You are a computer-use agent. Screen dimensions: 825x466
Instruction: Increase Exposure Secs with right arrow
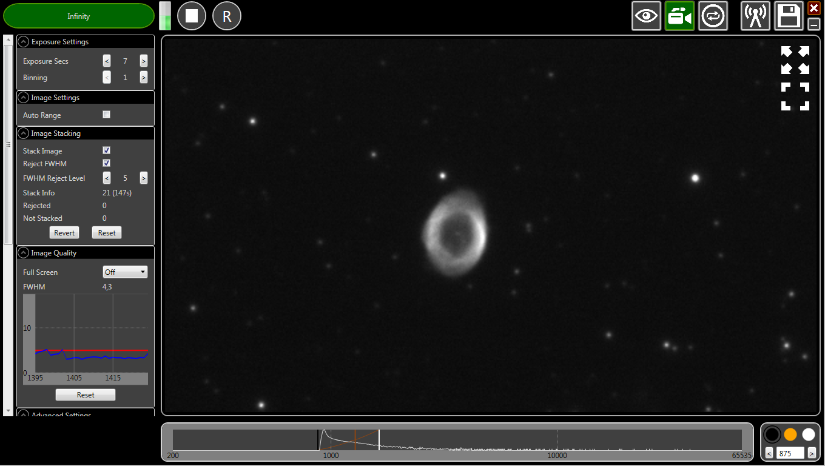pos(144,61)
